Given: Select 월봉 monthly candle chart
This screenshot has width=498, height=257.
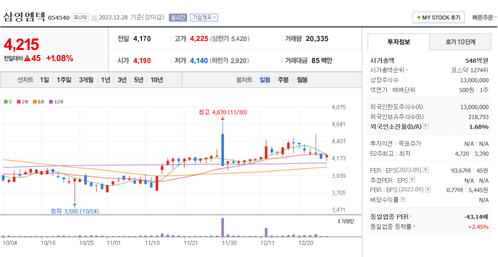Looking at the screenshot, I should (x=302, y=80).
